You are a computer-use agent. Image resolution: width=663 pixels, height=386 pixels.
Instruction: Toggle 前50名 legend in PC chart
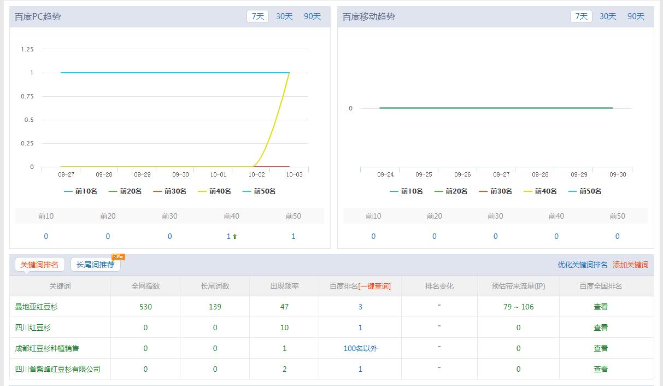point(260,191)
